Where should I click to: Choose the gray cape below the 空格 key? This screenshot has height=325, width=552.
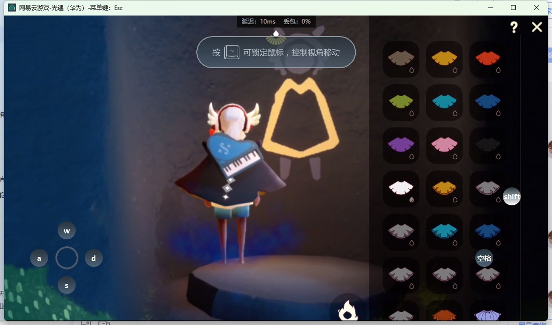[x=488, y=275]
